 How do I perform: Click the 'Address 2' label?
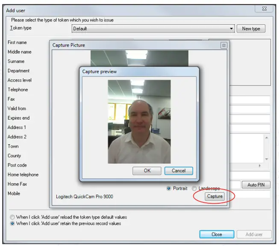[x=17, y=137]
